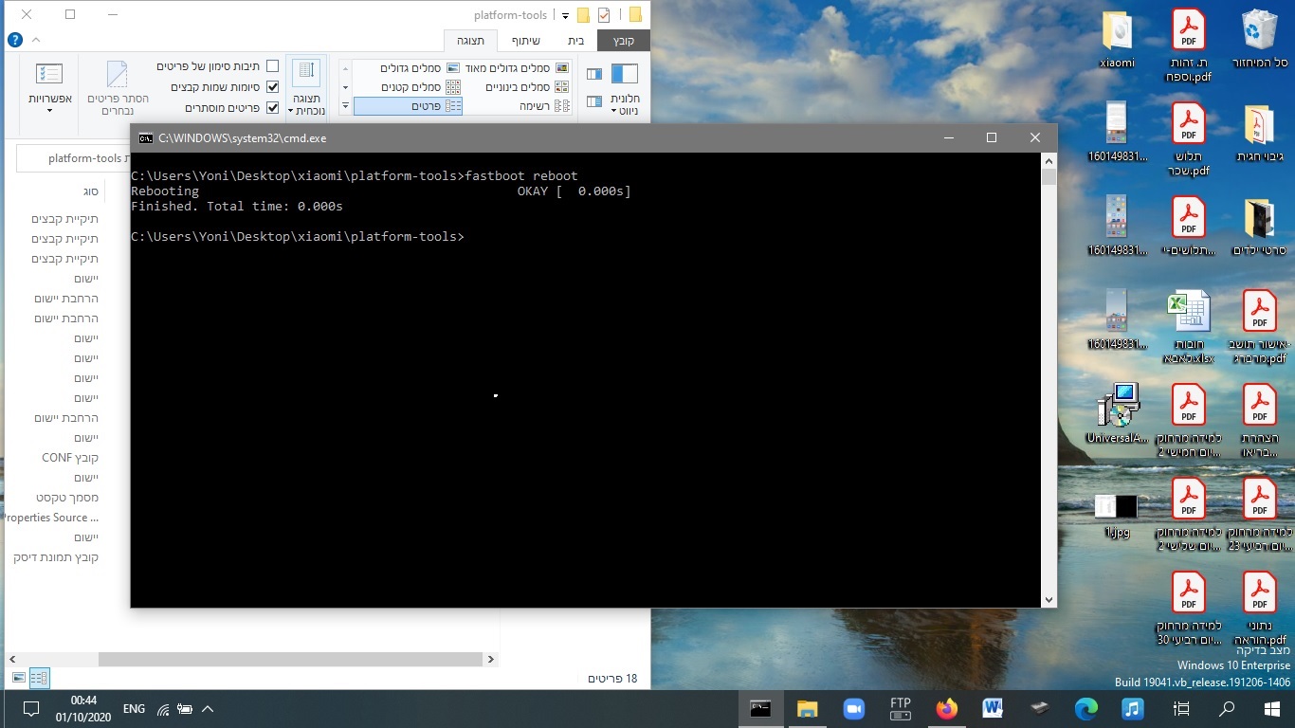Screen dimensions: 1295x728
Task: Select סרטי ילדים folder on desktop
Action: click(1259, 227)
